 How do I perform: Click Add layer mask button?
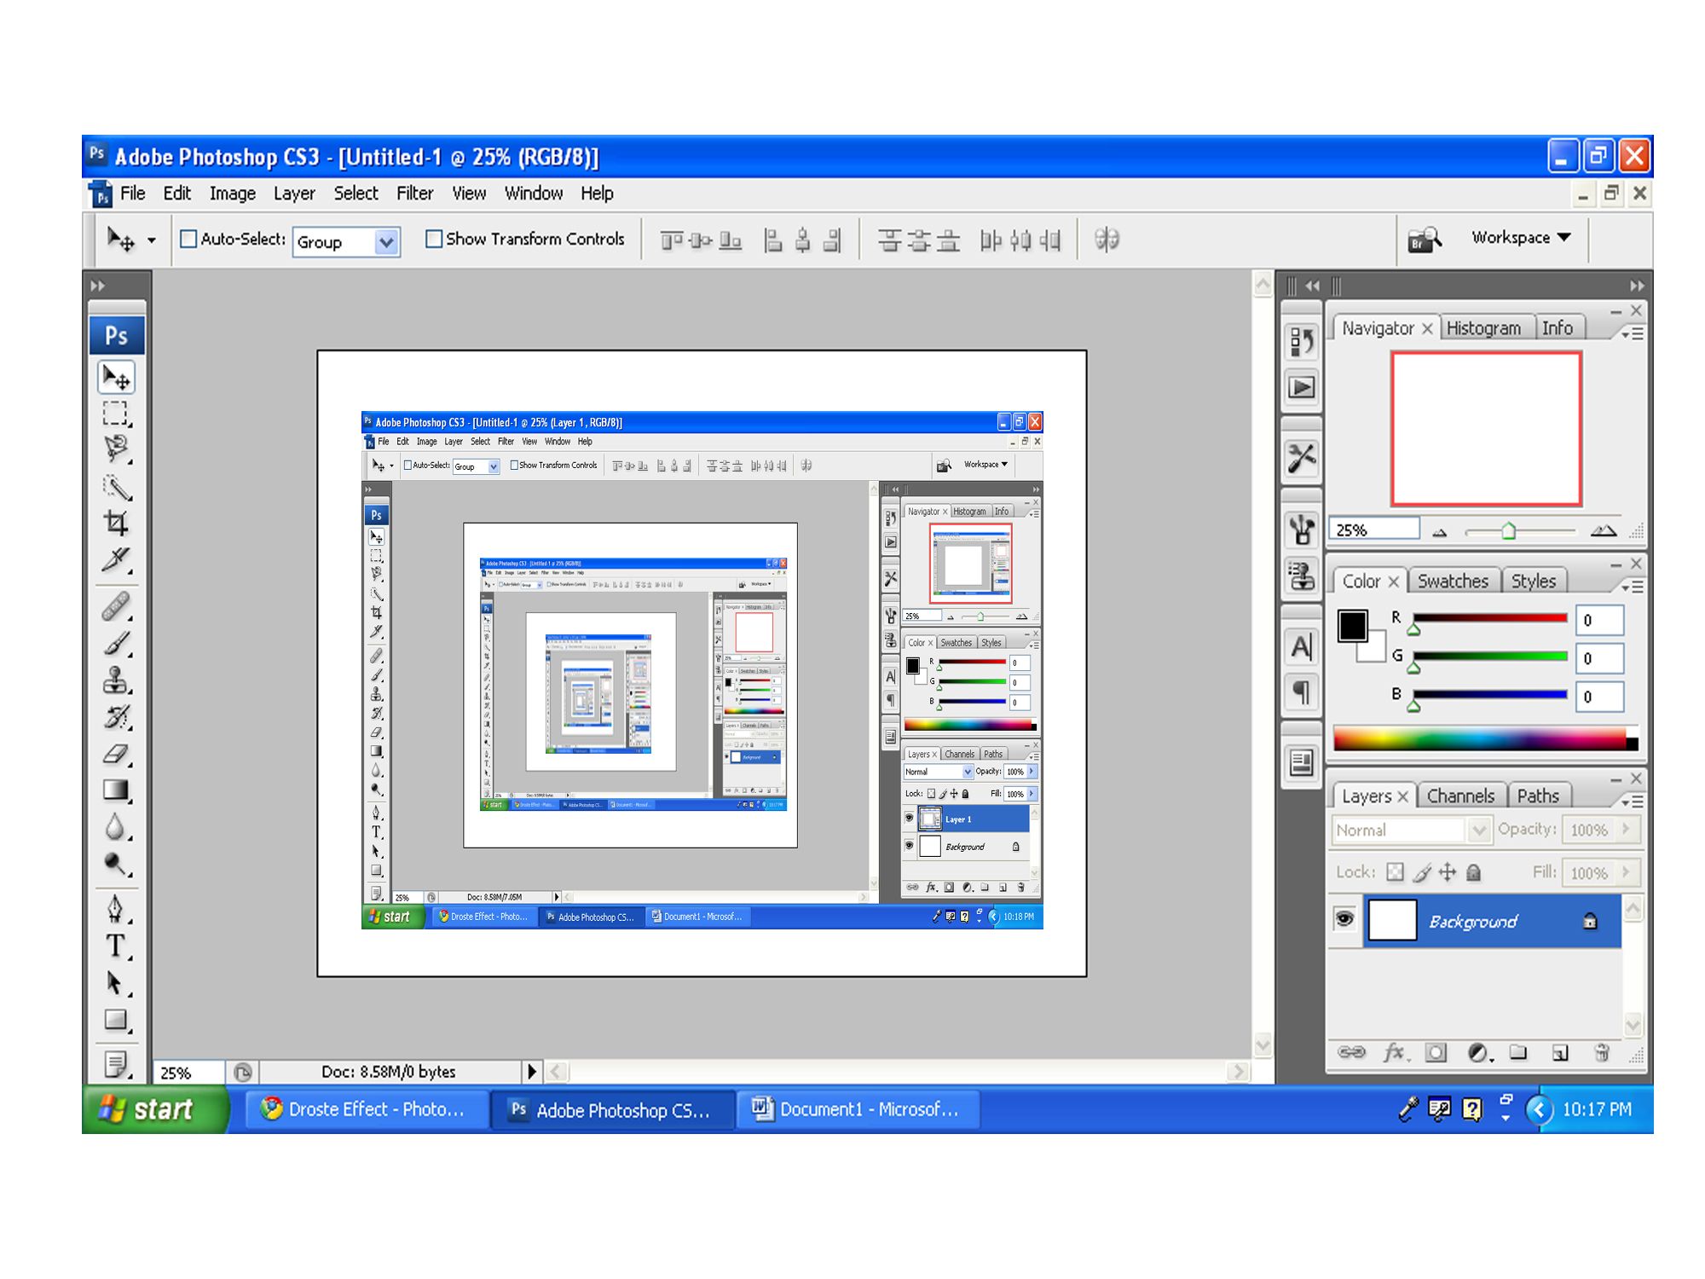(1436, 1052)
